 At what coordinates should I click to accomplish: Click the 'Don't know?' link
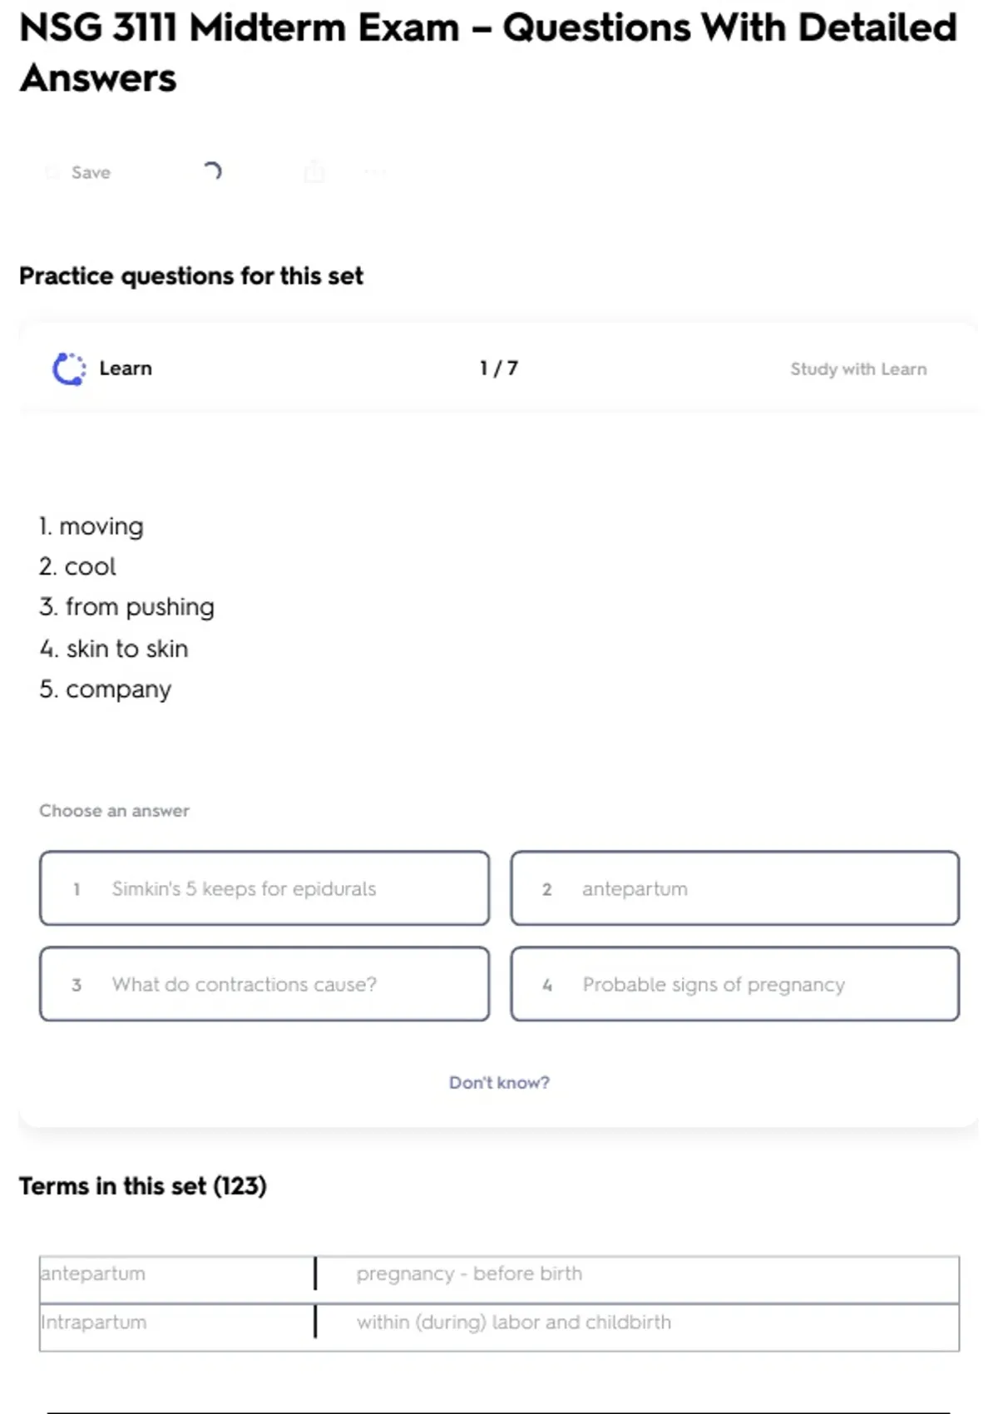(499, 1082)
